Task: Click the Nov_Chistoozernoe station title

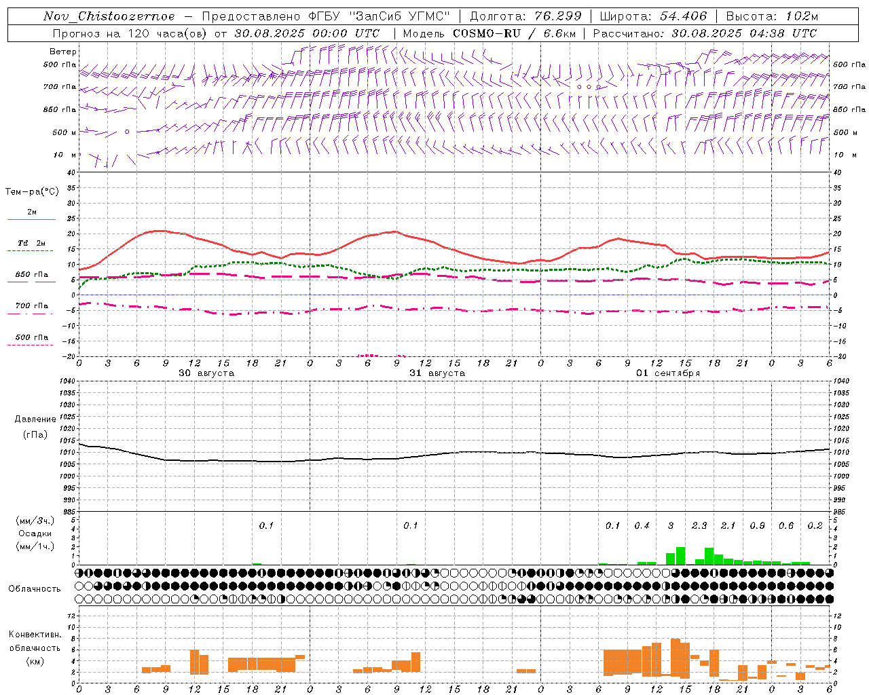Action: click(109, 16)
